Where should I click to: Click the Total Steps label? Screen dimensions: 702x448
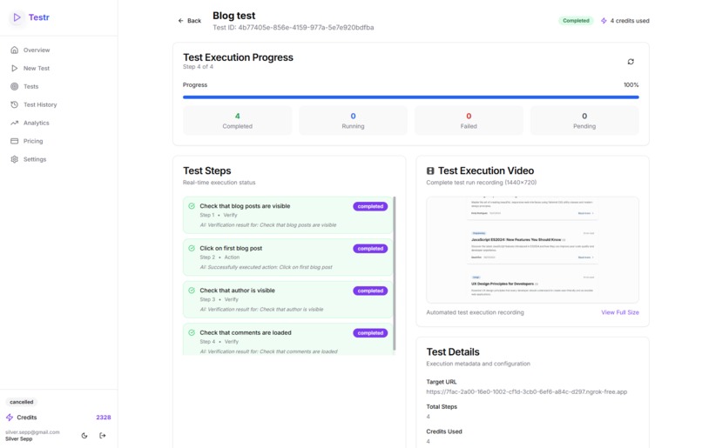[x=442, y=407]
